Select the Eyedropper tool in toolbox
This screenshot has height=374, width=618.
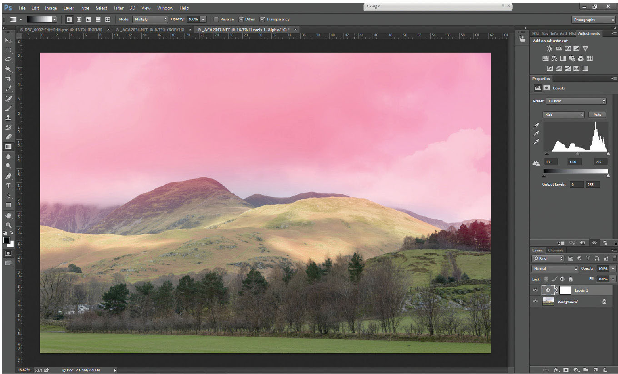(8, 89)
